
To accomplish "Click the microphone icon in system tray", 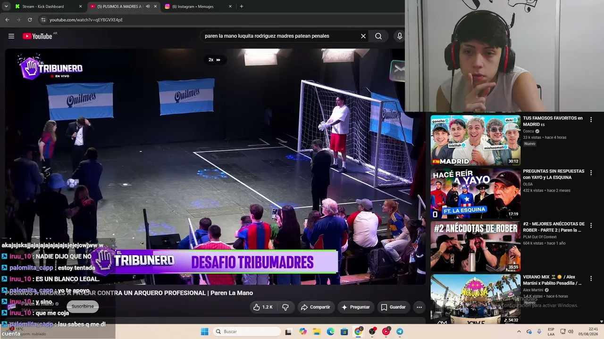I will click(x=539, y=331).
